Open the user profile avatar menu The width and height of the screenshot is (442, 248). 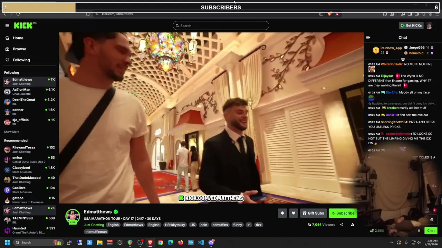pos(429,25)
